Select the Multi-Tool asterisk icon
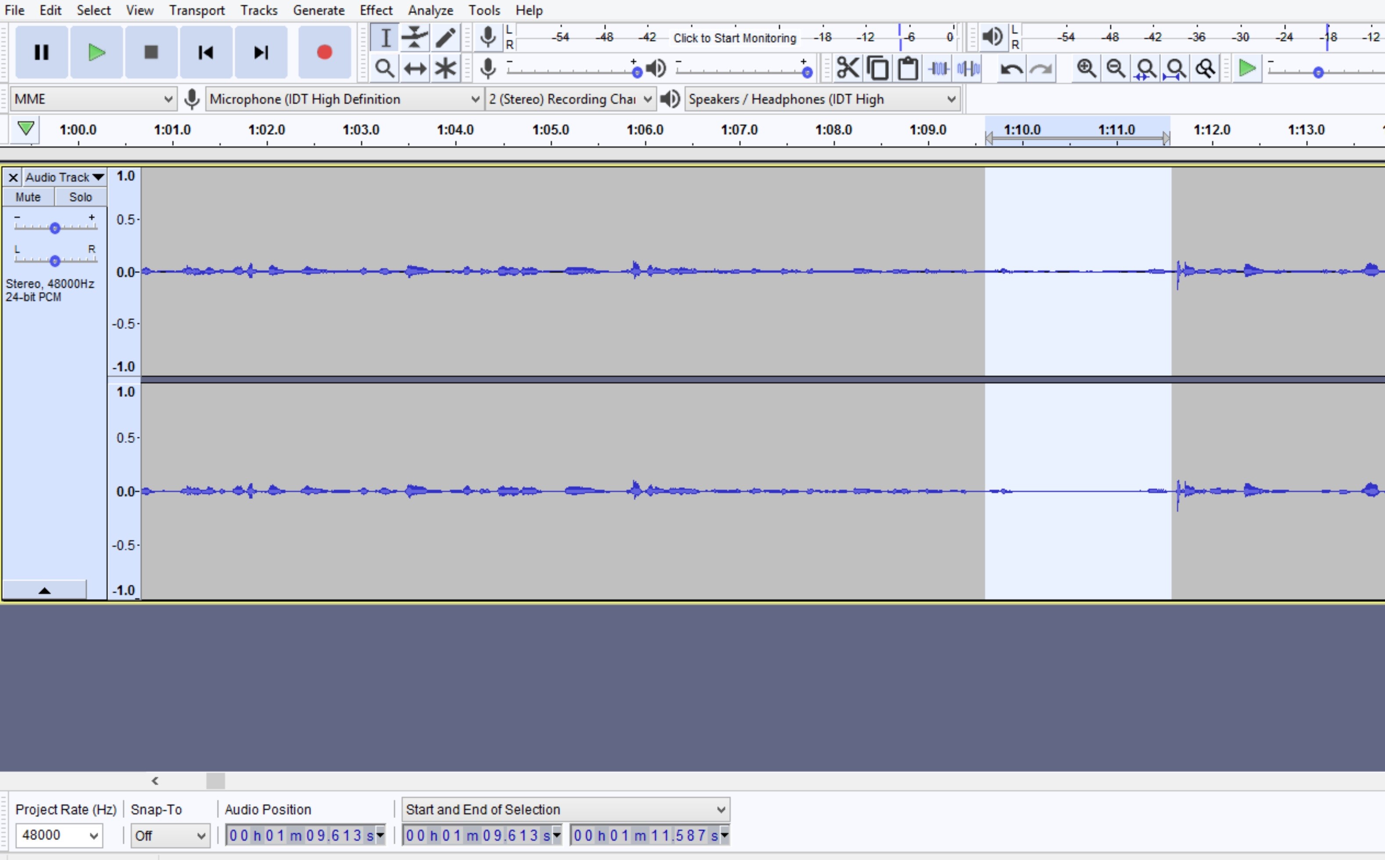Image resolution: width=1385 pixels, height=860 pixels. point(445,69)
